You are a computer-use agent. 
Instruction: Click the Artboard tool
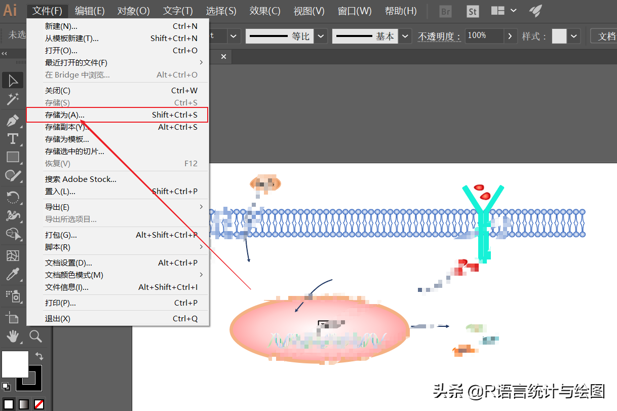[13, 318]
